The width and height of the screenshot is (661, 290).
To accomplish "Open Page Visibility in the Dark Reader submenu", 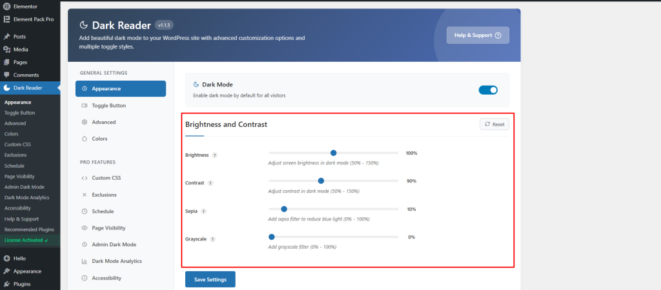I will 19,177.
